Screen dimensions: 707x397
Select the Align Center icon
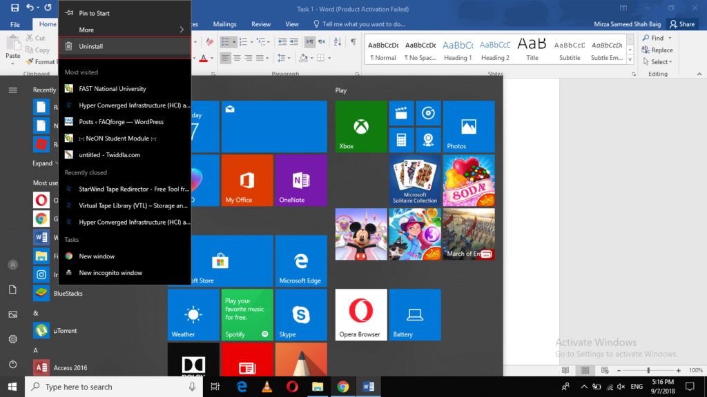click(x=237, y=58)
